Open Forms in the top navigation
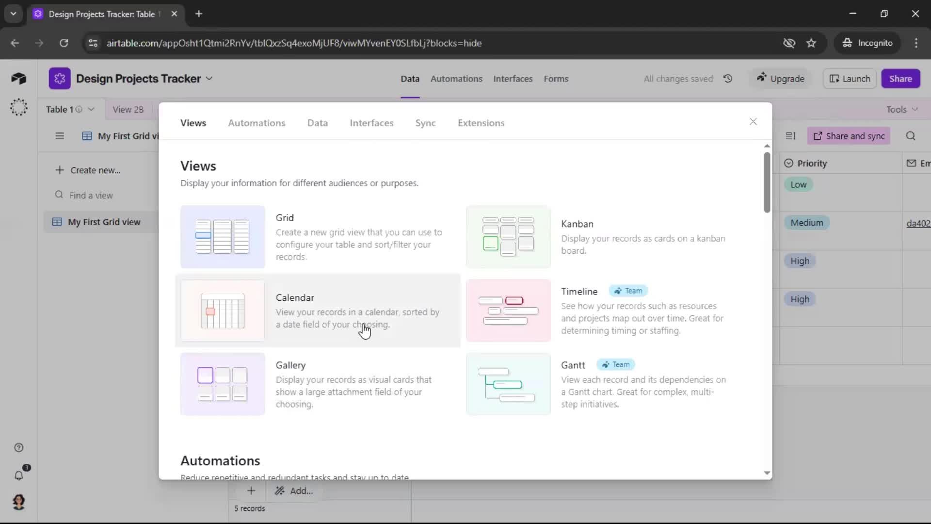Image resolution: width=931 pixels, height=524 pixels. (556, 79)
